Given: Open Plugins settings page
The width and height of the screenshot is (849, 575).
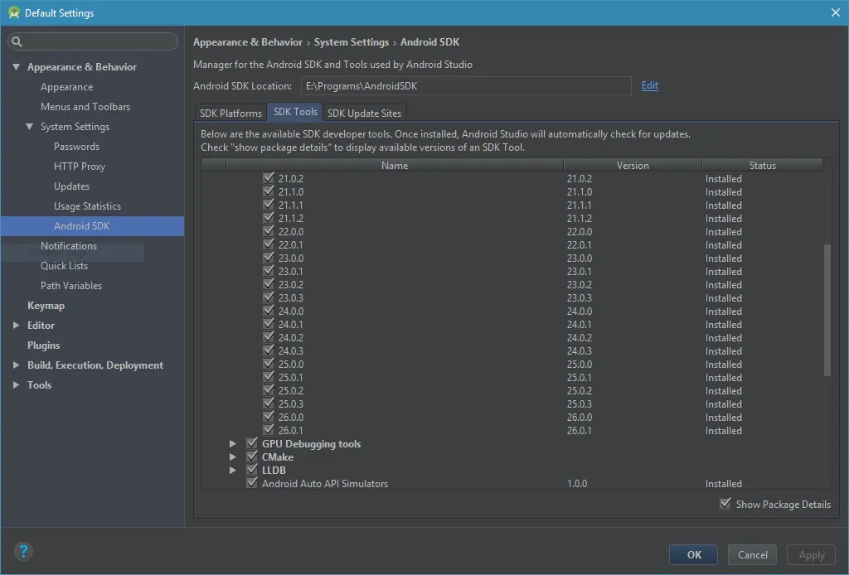Looking at the screenshot, I should [x=43, y=345].
